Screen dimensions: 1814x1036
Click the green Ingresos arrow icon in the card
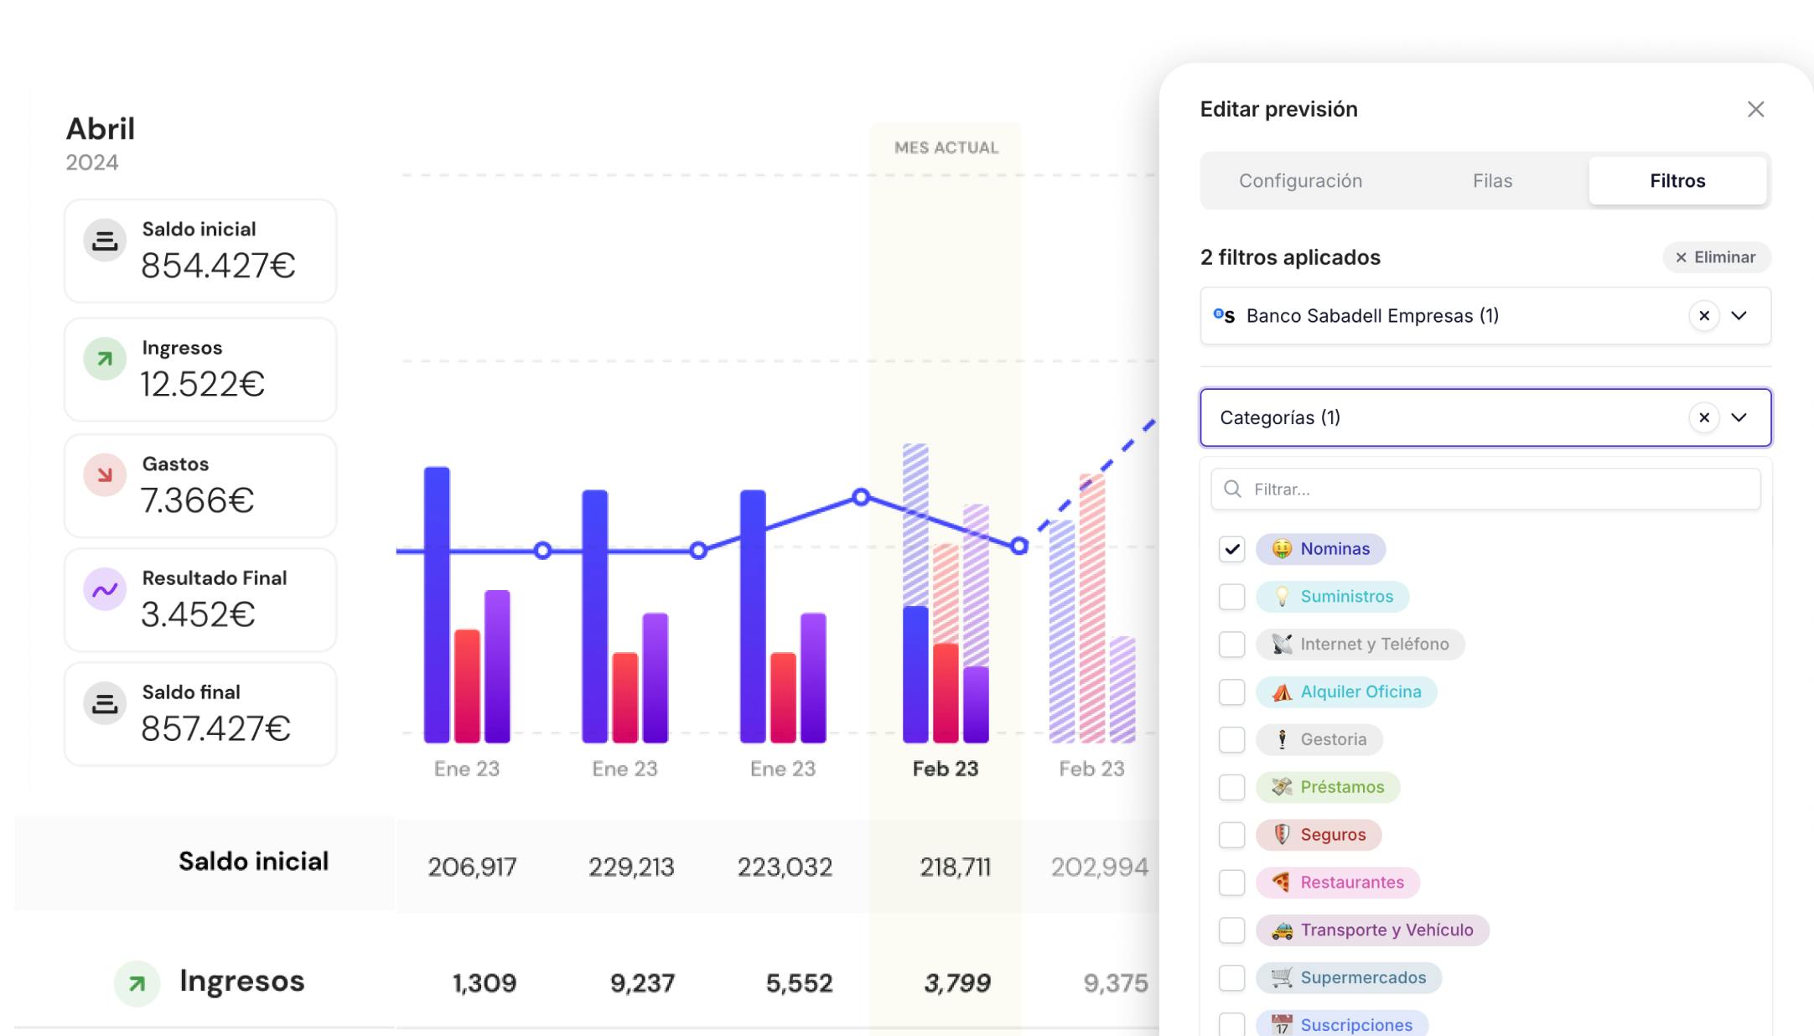pyautogui.click(x=105, y=360)
